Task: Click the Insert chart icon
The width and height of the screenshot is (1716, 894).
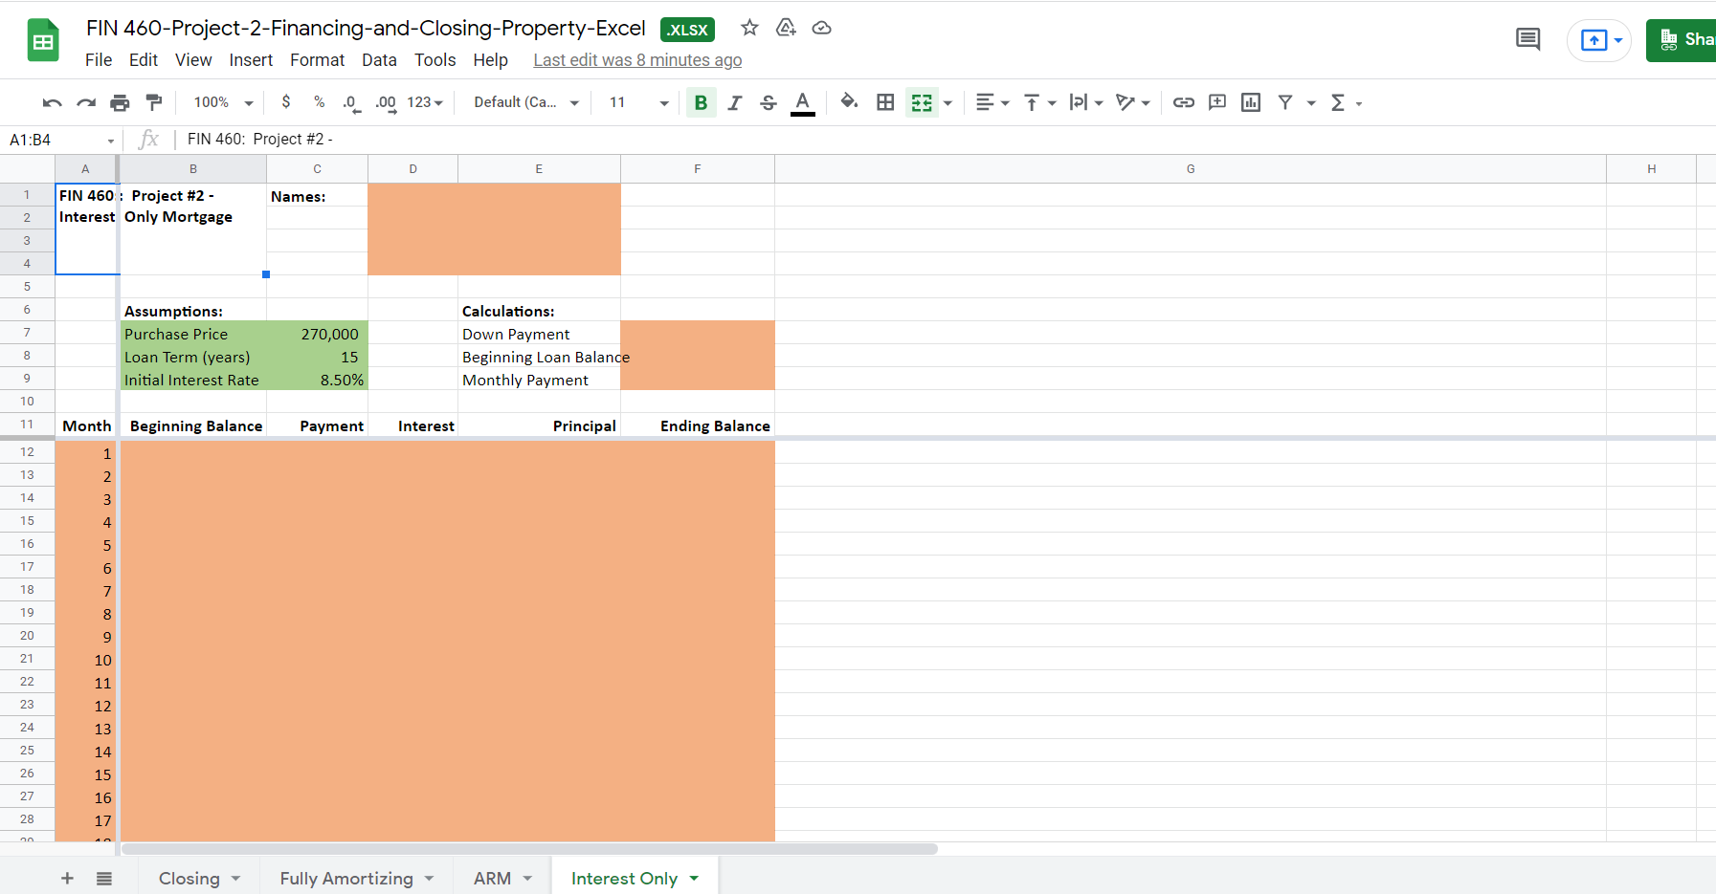Action: click(1251, 102)
